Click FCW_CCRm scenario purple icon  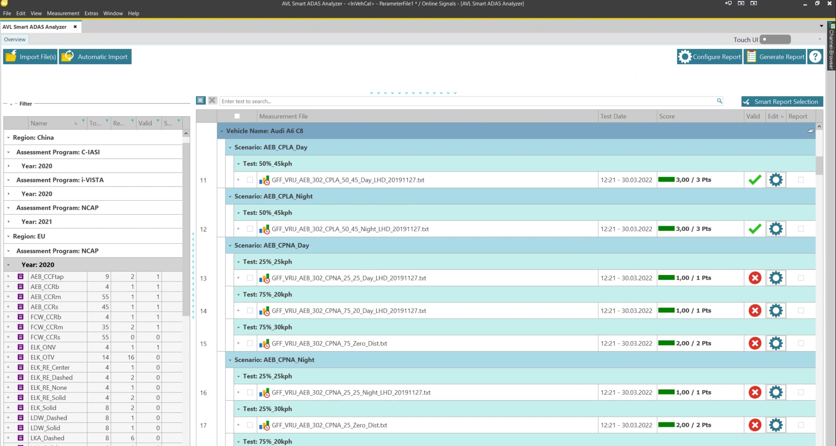21,327
